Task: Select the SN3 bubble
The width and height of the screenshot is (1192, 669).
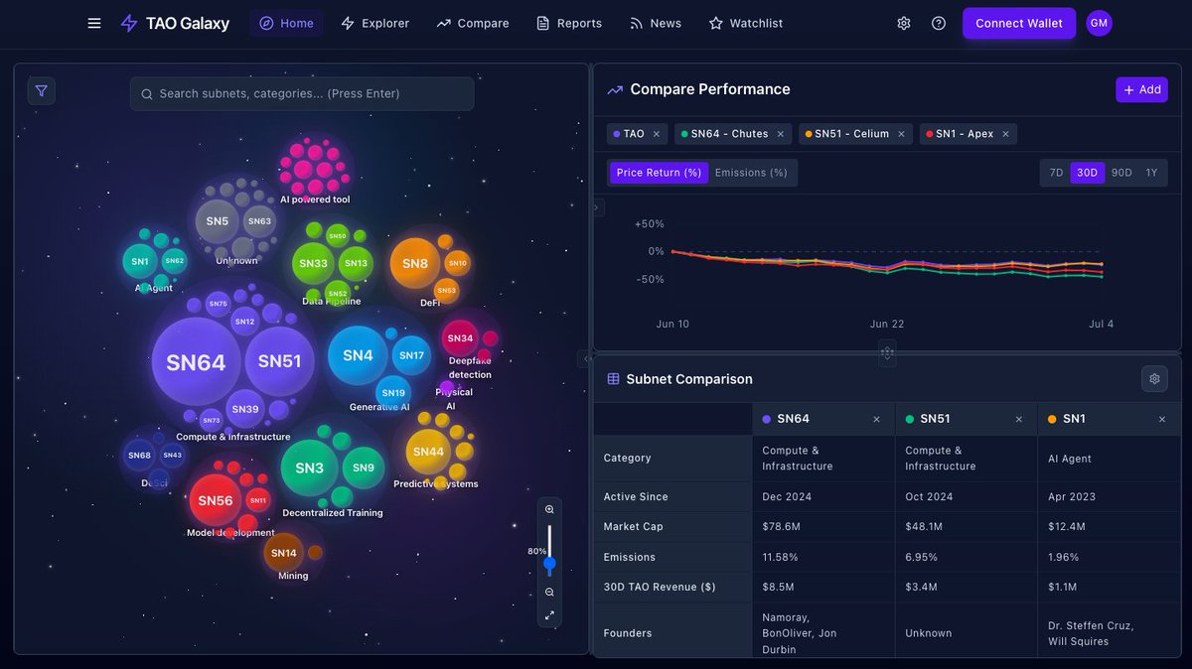Action: [x=309, y=468]
